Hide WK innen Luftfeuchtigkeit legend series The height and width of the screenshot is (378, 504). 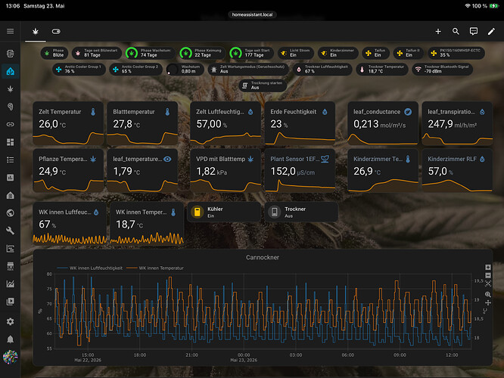90,268
